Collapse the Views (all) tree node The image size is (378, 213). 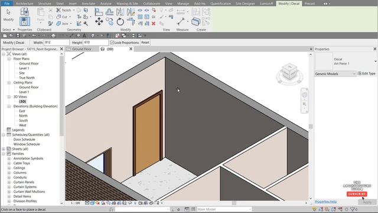pos(4,54)
